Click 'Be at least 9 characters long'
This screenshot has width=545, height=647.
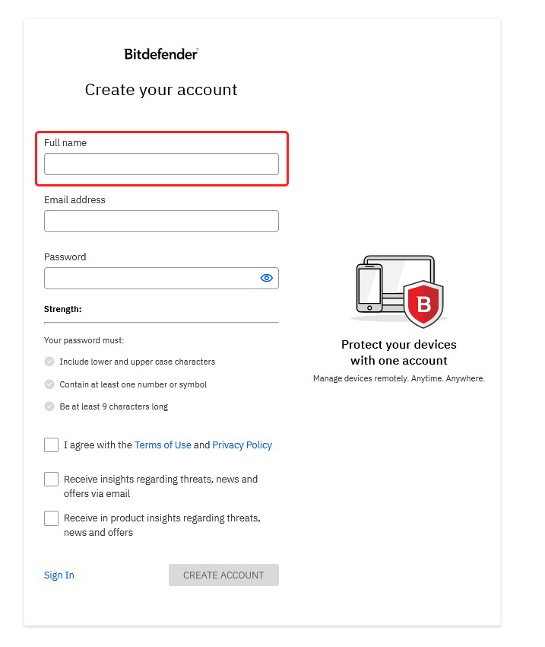click(114, 406)
